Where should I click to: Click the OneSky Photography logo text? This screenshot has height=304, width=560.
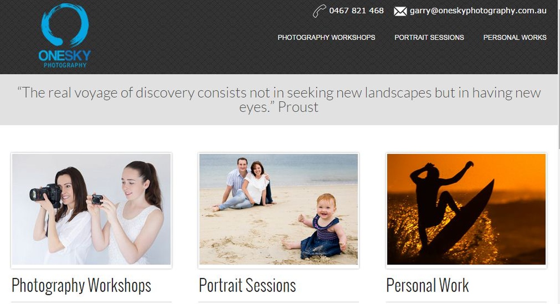(65, 59)
